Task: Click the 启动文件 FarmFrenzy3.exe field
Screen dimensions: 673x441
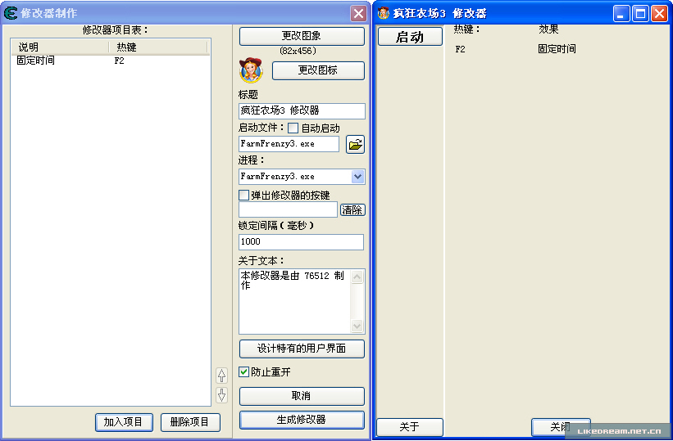Action: click(x=289, y=144)
